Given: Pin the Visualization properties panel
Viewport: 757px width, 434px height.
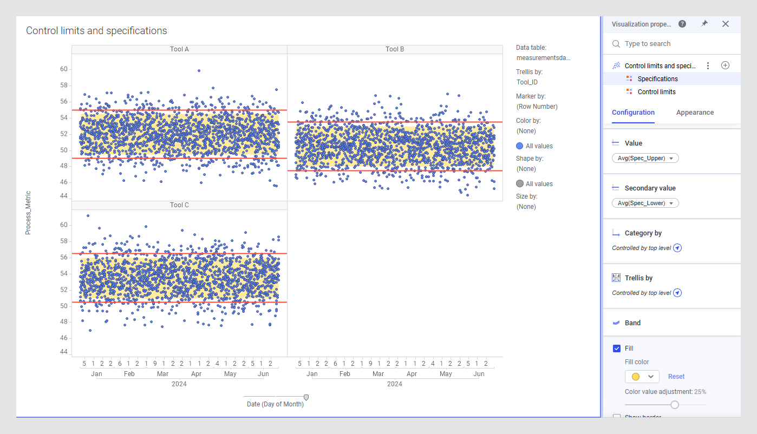Looking at the screenshot, I should click(704, 24).
